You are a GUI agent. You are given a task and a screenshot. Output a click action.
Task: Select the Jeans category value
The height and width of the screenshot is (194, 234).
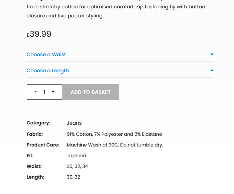(74, 123)
